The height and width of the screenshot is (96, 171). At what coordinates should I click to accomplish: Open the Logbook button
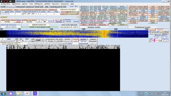(x=68, y=12)
